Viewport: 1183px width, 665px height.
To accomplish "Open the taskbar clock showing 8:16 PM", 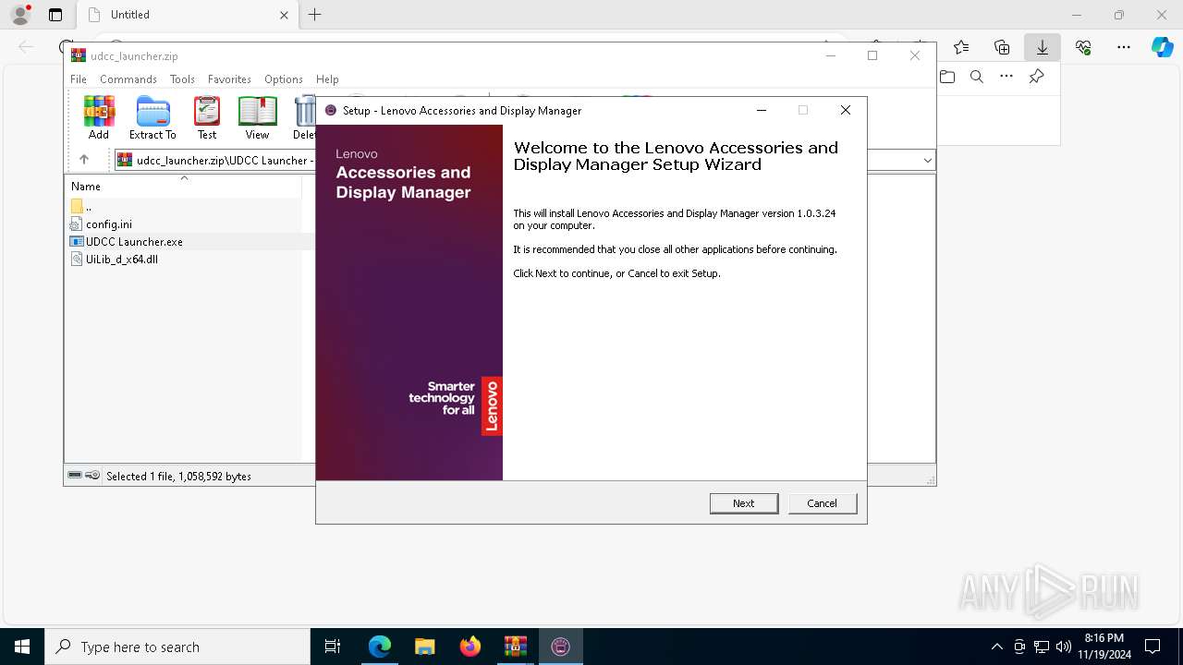I will 1104,647.
